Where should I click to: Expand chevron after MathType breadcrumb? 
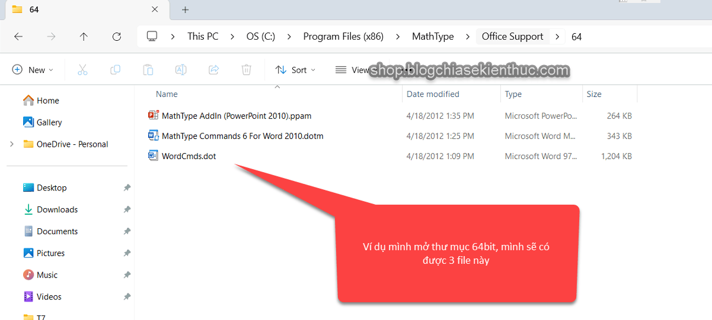467,37
